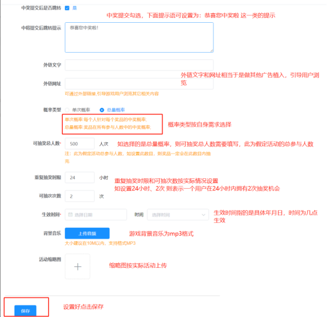Image resolution: width=327 pixels, height=317 pixels.
Task: Select the 总量概率 radio button
Action: pos(102,110)
